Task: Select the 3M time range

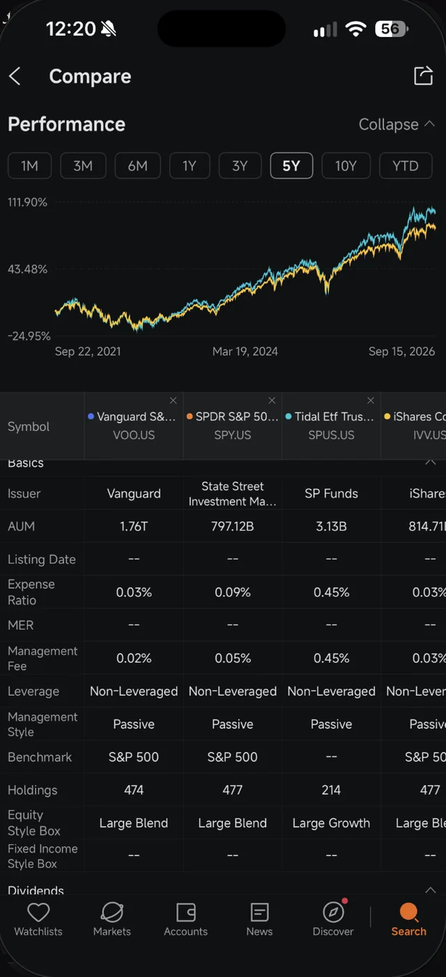Action: 83,166
